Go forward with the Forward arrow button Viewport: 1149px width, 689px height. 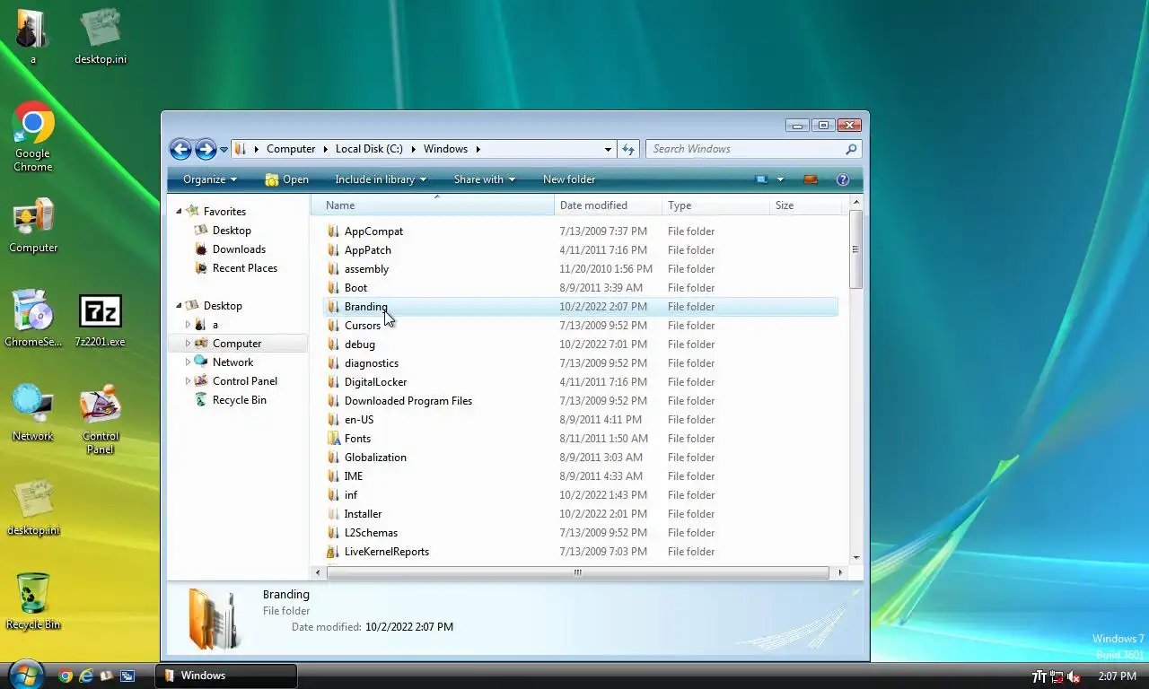pyautogui.click(x=206, y=149)
